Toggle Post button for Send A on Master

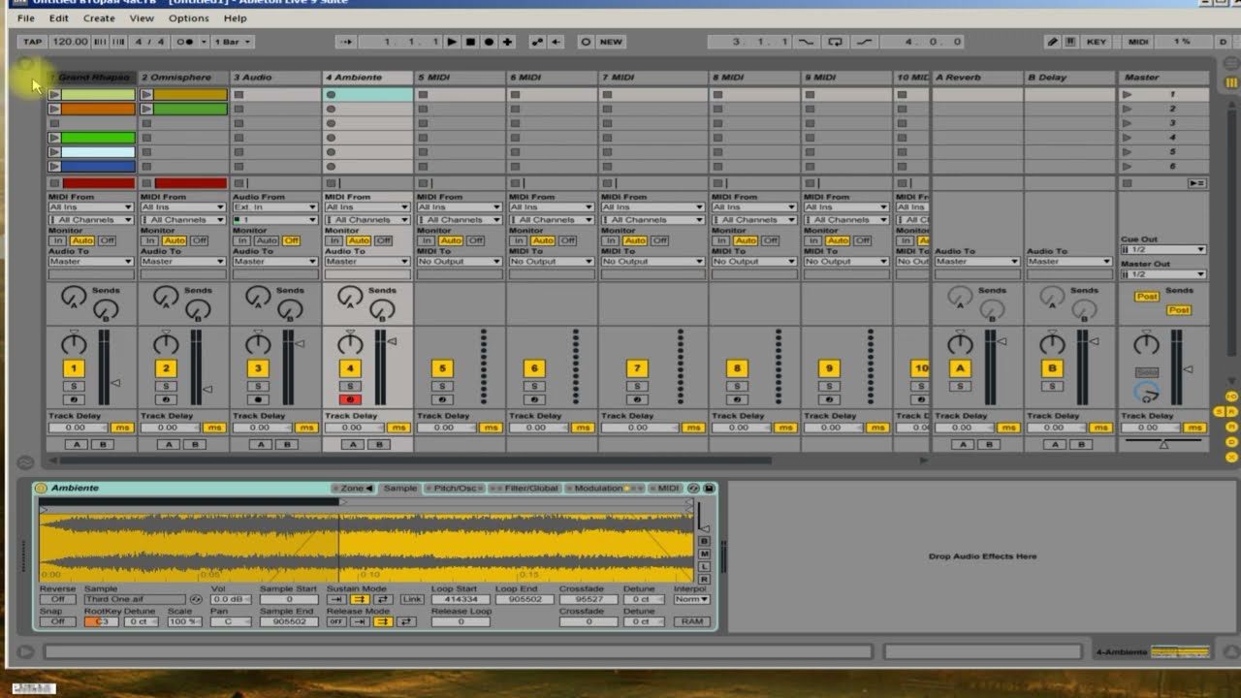click(x=1146, y=297)
